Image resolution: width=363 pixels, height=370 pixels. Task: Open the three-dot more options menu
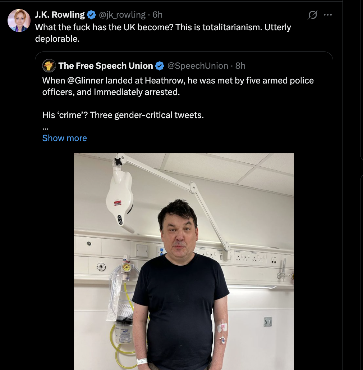(328, 15)
